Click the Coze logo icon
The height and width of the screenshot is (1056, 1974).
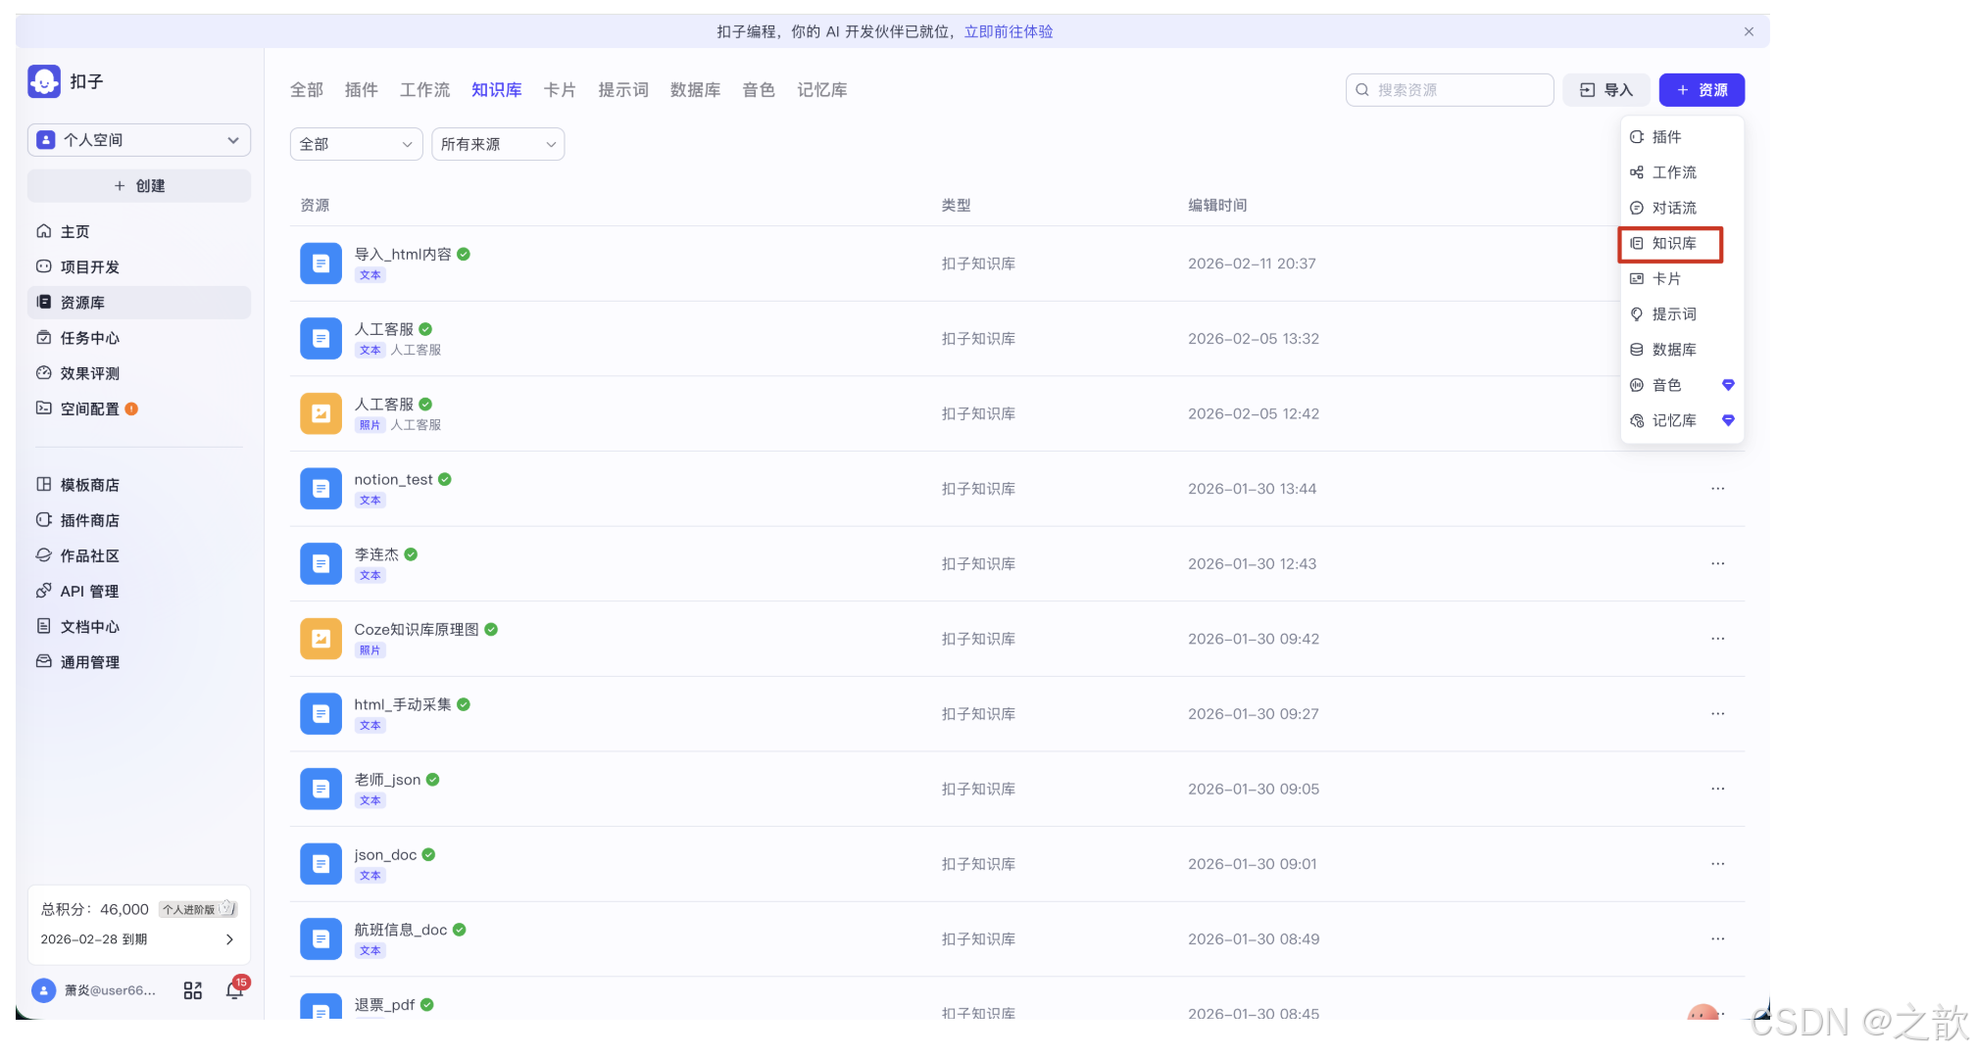(44, 81)
